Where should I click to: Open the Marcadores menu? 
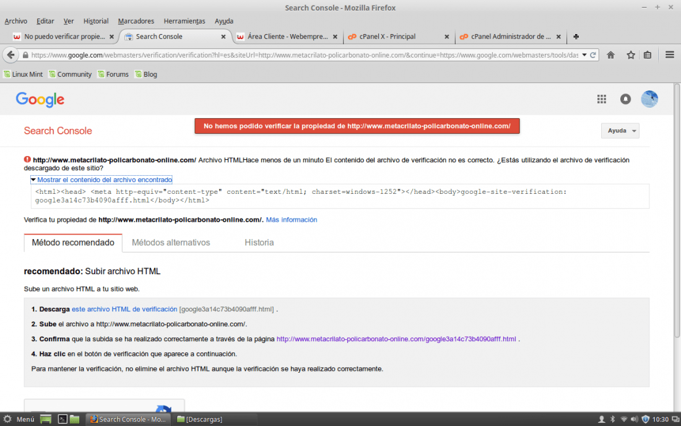click(x=136, y=21)
